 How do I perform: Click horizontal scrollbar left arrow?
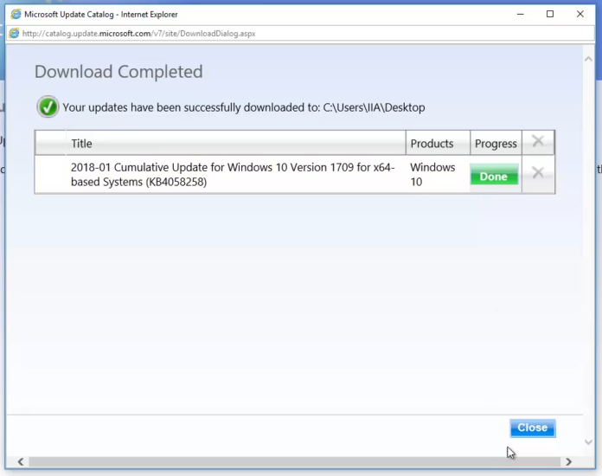tap(21, 462)
